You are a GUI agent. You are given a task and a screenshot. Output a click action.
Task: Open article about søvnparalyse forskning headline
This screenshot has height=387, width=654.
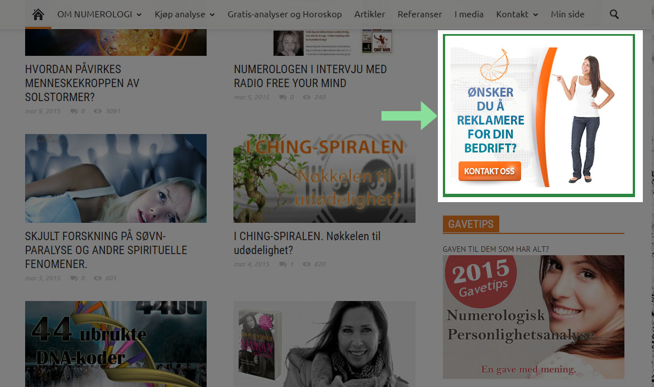106,250
